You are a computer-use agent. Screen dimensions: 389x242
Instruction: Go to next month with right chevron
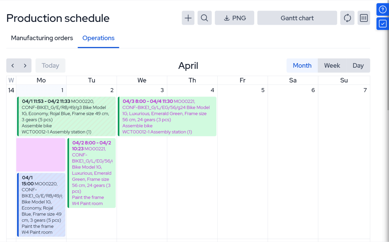(x=25, y=66)
